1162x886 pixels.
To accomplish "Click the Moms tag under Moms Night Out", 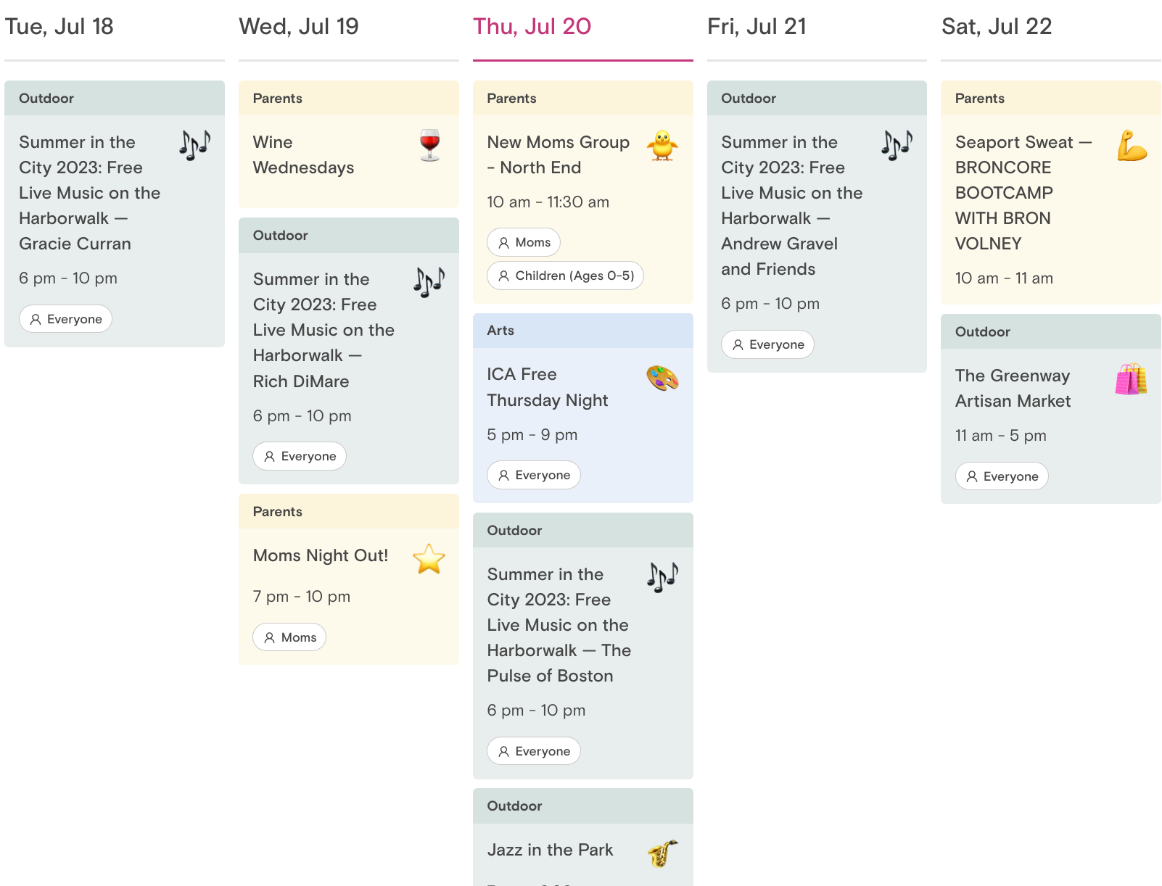I will pyautogui.click(x=289, y=637).
